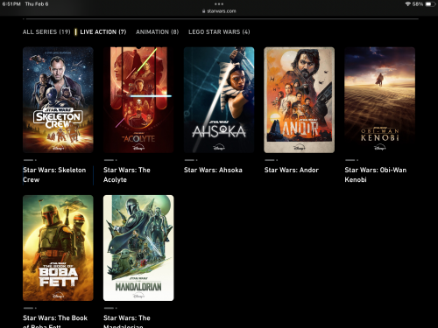438x328 pixels.
Task: Open 'Star Wars: The Mandalorian' title link
Action: pyautogui.click(x=127, y=322)
